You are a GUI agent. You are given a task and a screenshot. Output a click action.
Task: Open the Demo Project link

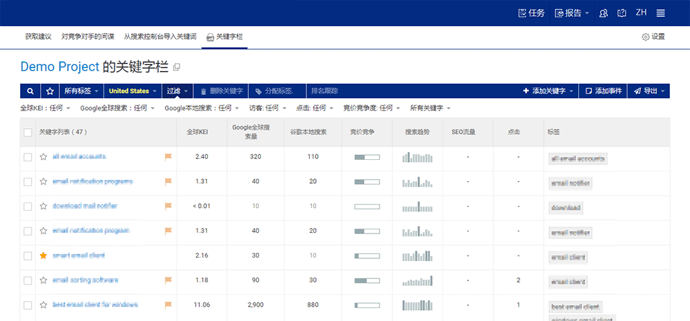point(60,67)
